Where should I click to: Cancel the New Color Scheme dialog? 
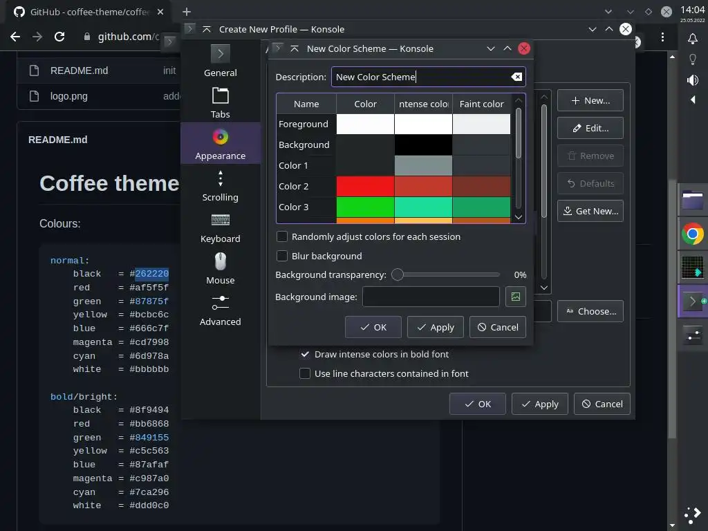tap(498, 327)
